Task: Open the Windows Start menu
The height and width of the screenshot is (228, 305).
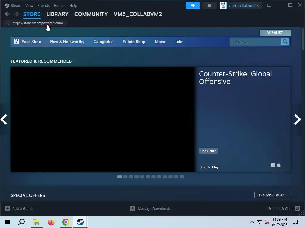Action: 7,222
